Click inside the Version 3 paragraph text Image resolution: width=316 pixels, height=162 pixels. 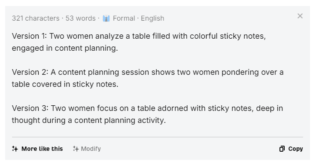[147, 114]
